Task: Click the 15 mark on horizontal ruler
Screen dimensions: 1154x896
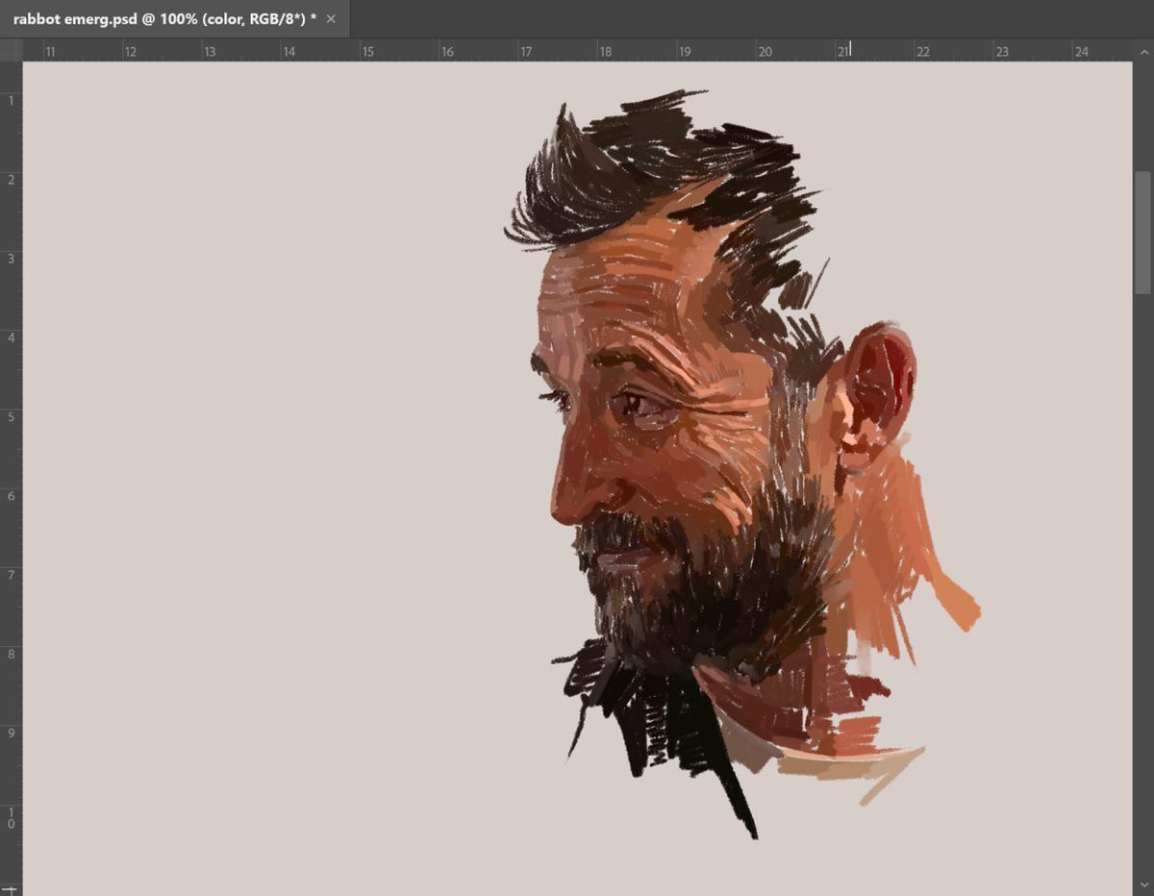Action: pyautogui.click(x=367, y=52)
